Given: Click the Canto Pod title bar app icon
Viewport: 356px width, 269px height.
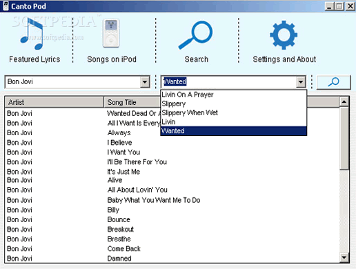Looking at the screenshot, I should click(6, 6).
